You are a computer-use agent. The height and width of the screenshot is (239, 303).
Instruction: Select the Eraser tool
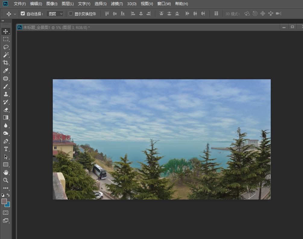6,110
